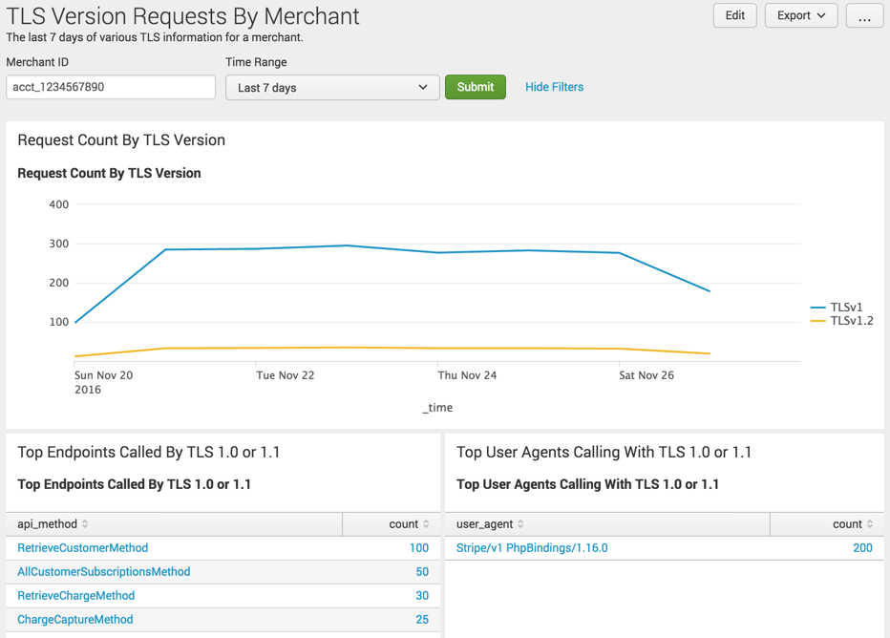Click count value 100 in endpoints table
Image resolution: width=890 pixels, height=638 pixels.
[x=419, y=548]
